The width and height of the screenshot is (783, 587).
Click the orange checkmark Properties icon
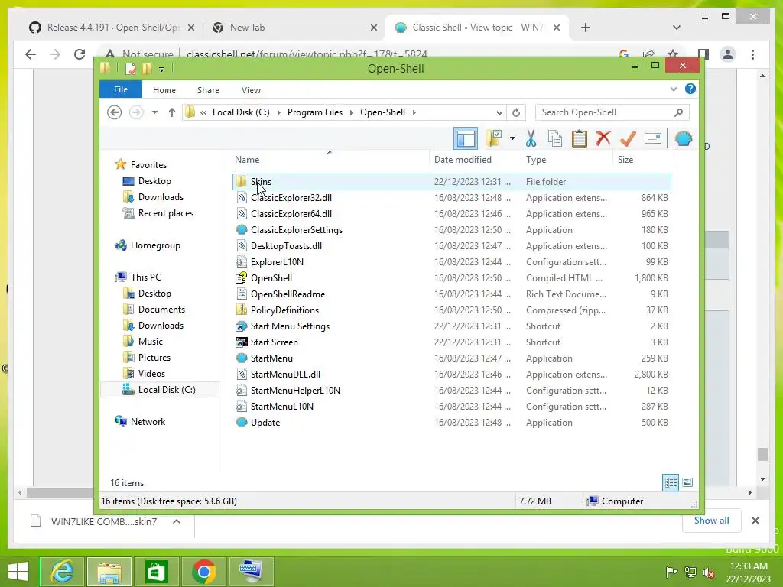click(628, 138)
